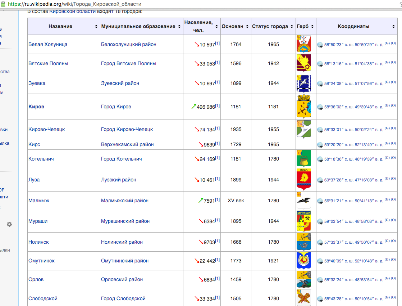Click footnote reference [1] beside Kirov population
This screenshot has width=402, height=306.
218,106
